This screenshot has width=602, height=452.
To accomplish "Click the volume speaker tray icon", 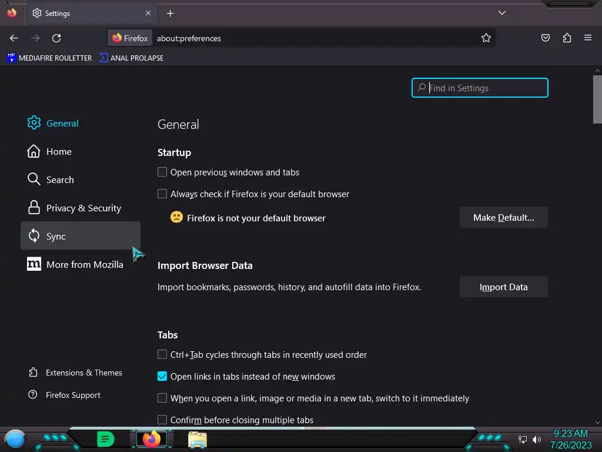I will [x=536, y=439].
